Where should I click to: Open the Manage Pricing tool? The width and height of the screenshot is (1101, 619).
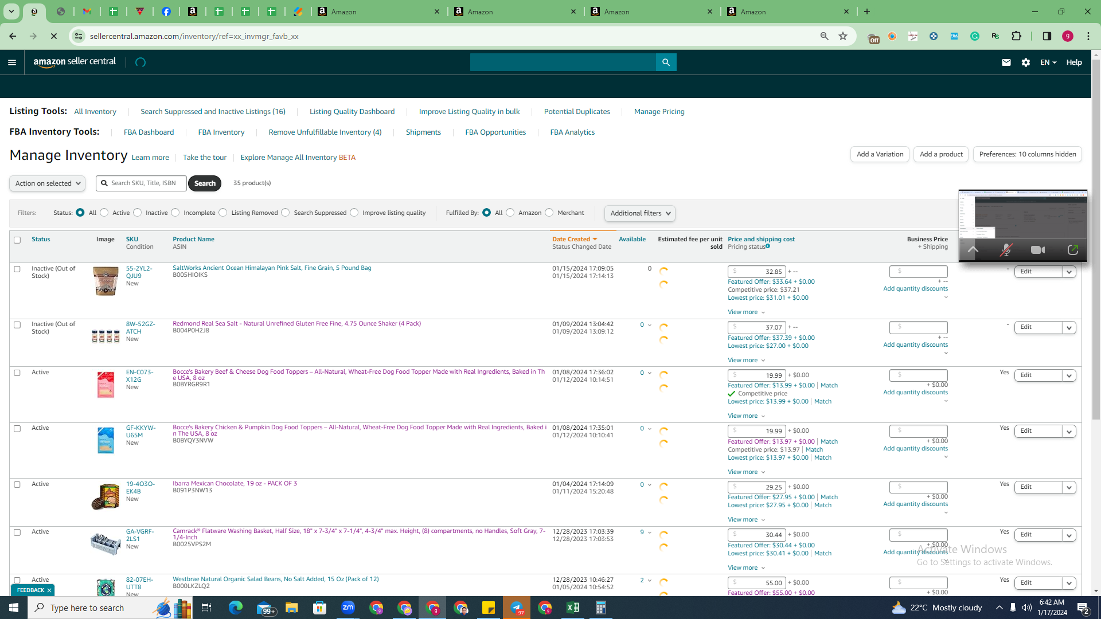[x=659, y=112]
